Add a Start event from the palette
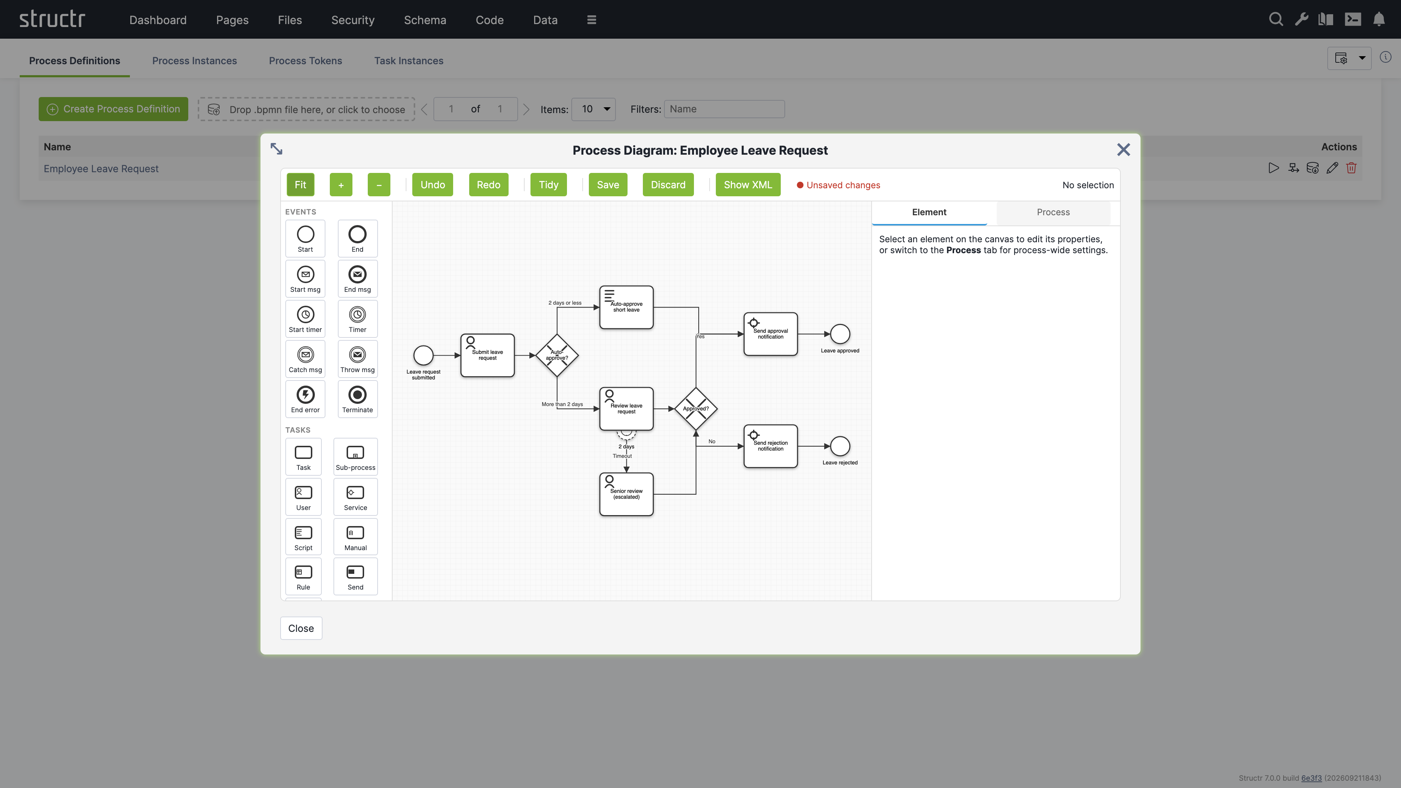Image resolution: width=1401 pixels, height=788 pixels. (305, 239)
